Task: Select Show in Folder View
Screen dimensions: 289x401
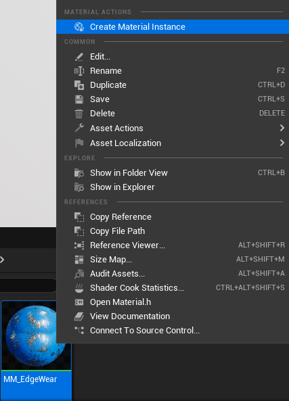Action: coord(173,173)
